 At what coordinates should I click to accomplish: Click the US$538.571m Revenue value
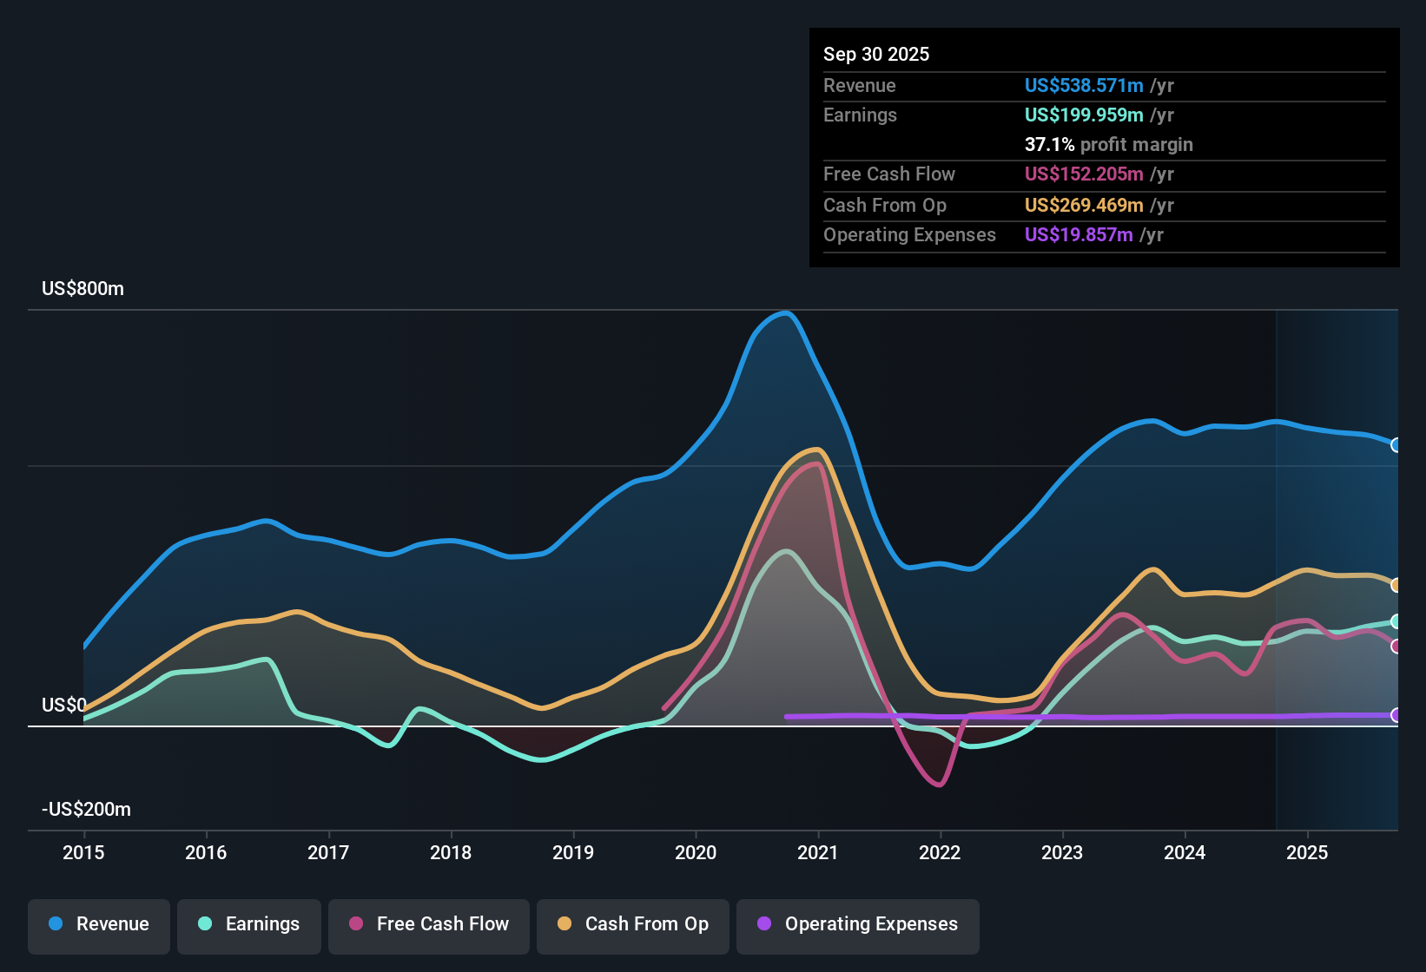pyautogui.click(x=1084, y=85)
